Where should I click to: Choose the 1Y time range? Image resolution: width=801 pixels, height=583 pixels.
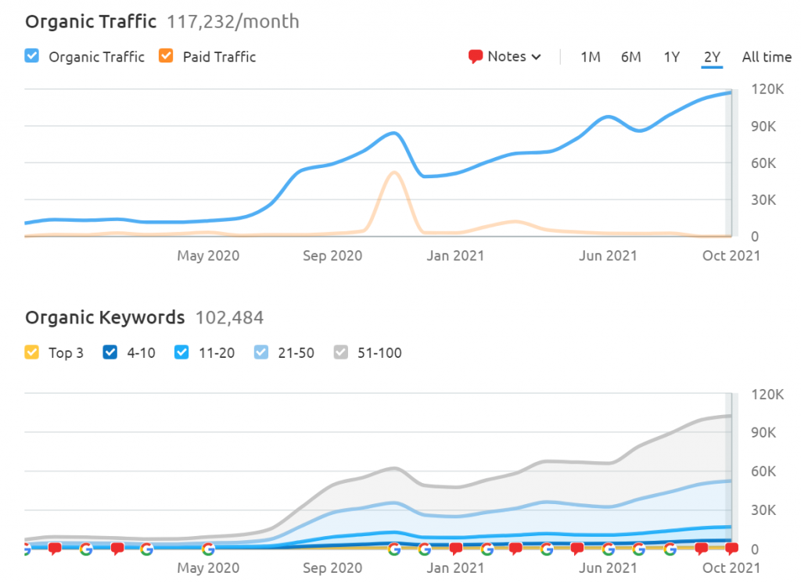671,57
